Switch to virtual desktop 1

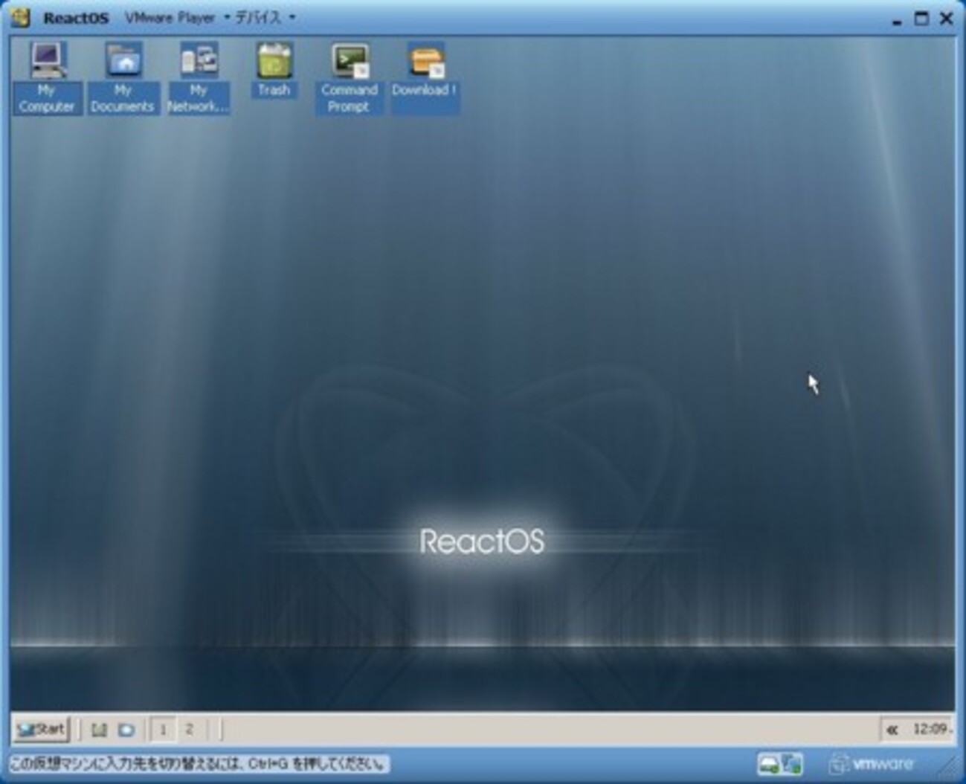163,730
